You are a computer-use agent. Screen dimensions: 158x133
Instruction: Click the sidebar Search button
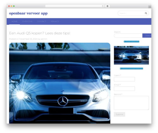tap(147, 36)
